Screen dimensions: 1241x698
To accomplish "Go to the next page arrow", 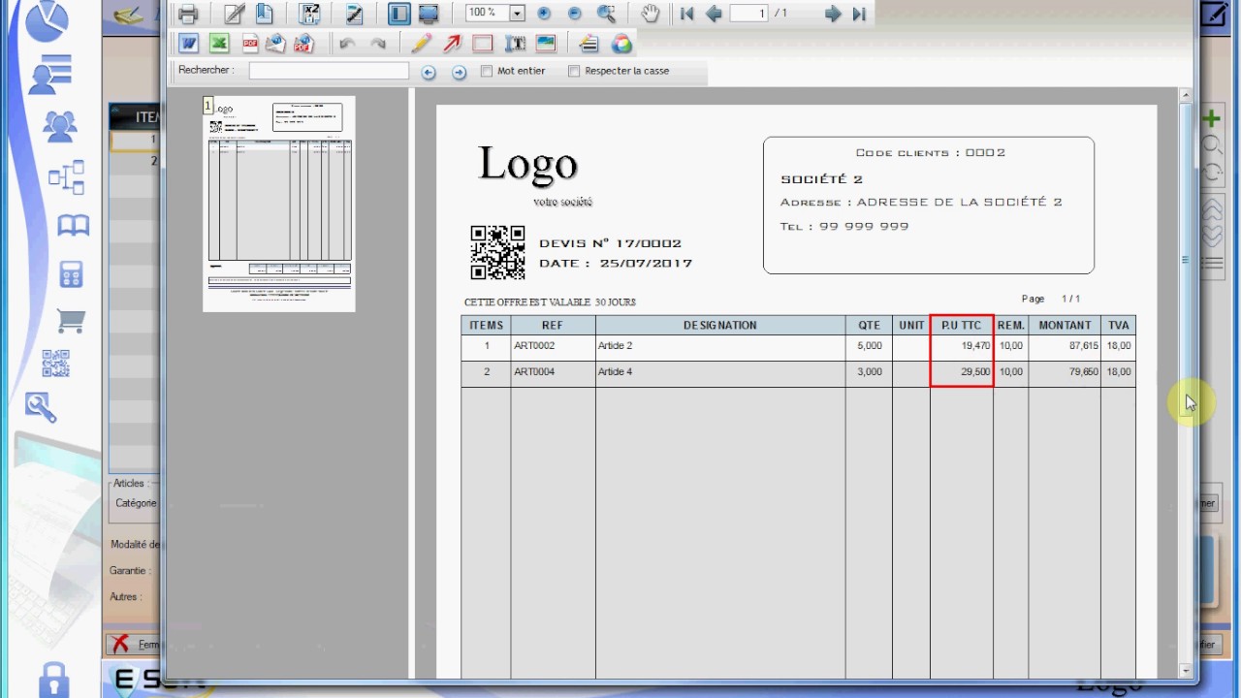I will click(x=832, y=14).
